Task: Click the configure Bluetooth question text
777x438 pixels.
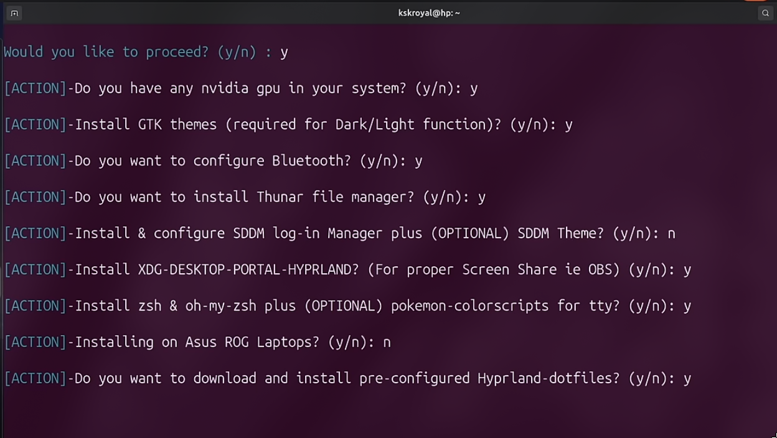Action: pos(243,161)
